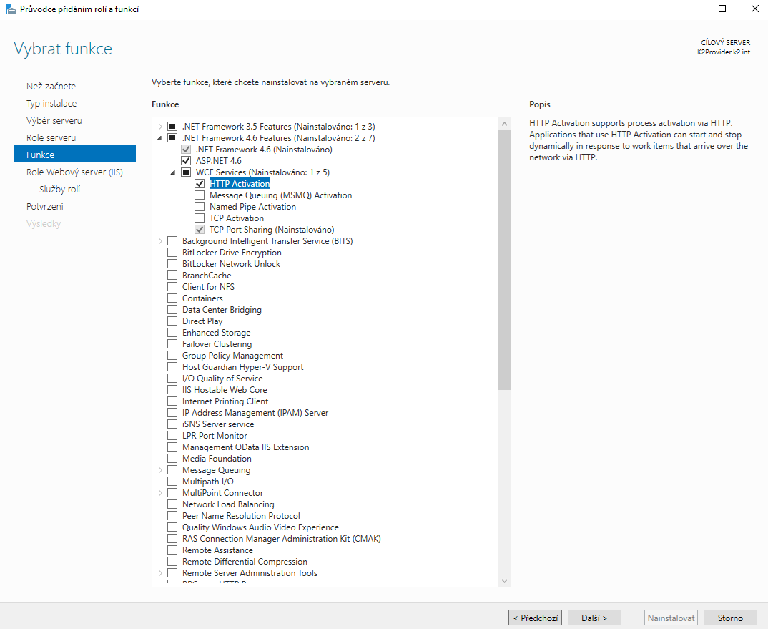This screenshot has height=629, width=768.
Task: Check the Containers checkbox
Action: tap(172, 298)
